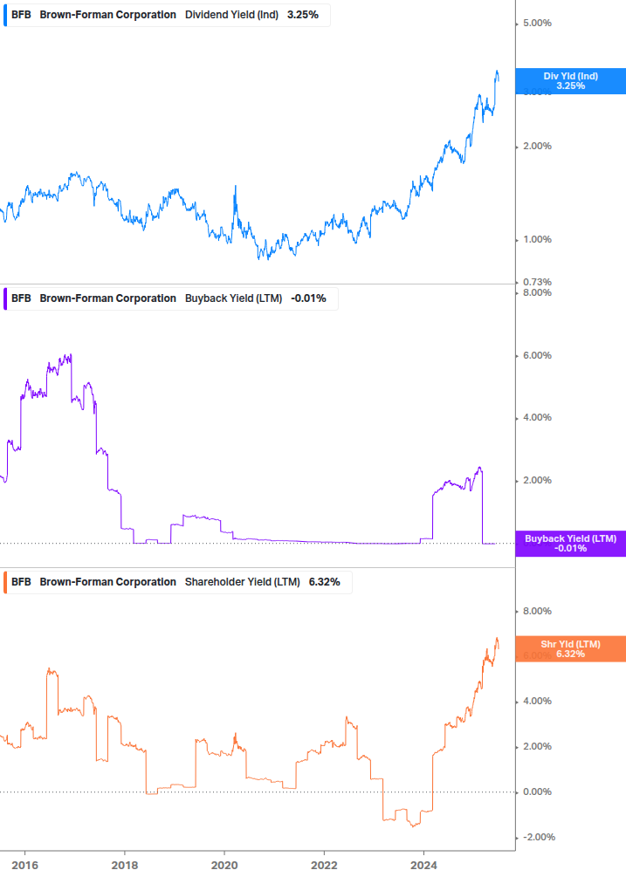Click BFB ticker in Dividend Yield legend
Image resolution: width=626 pixels, height=877 pixels.
tap(21, 15)
